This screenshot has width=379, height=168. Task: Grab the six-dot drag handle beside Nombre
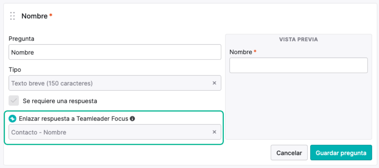[12, 16]
